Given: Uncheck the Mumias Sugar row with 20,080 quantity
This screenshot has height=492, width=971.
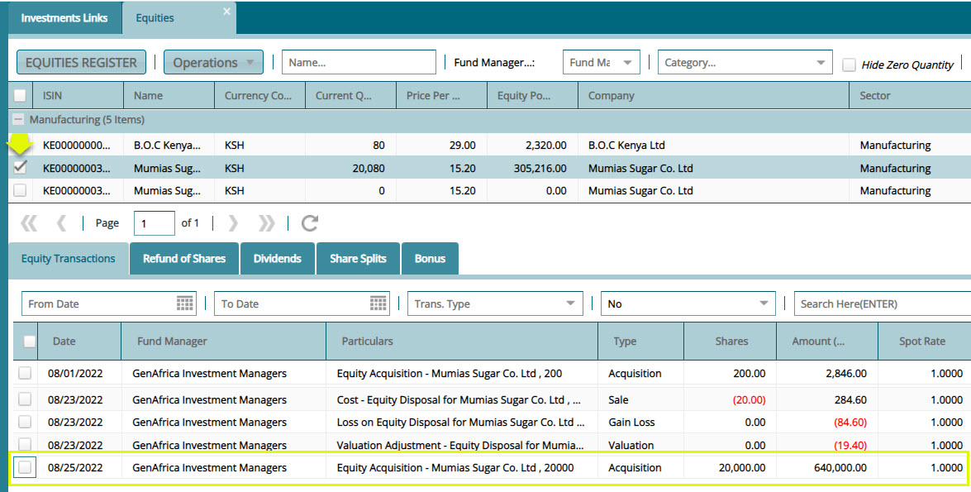Looking at the screenshot, I should 20,168.
